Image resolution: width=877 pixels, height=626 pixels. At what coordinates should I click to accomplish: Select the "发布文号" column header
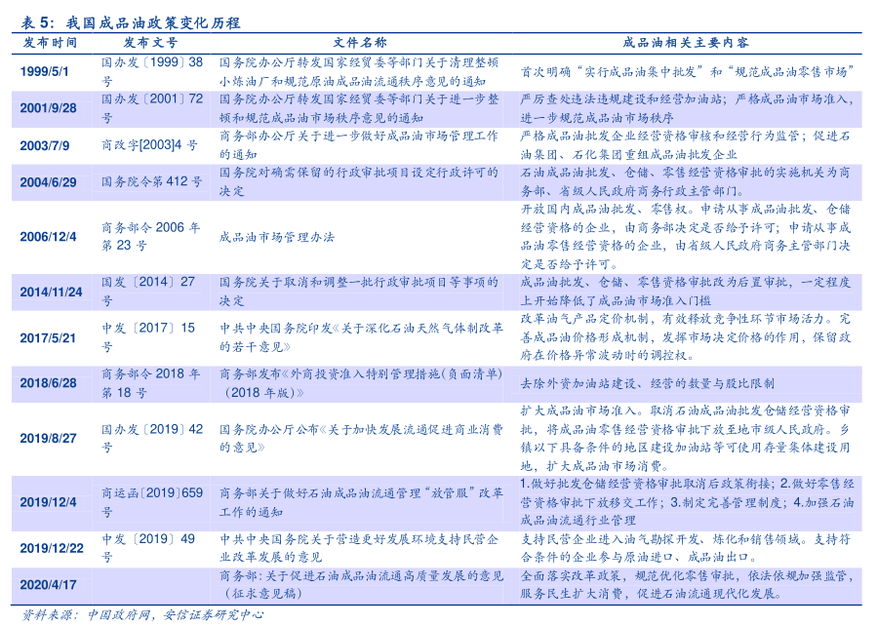[150, 43]
